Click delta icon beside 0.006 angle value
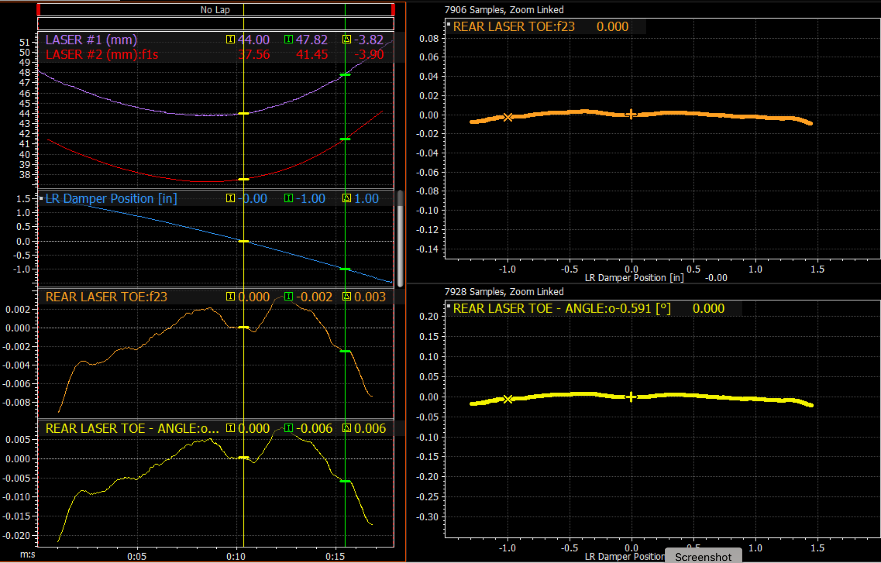Screen dimensions: 881x563 coord(347,428)
